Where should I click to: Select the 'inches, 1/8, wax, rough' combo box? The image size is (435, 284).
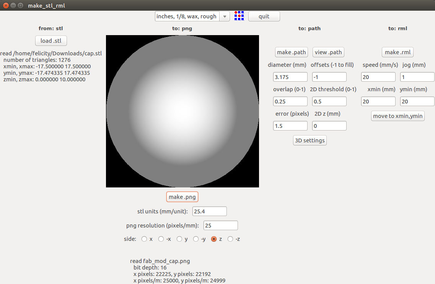192,16
